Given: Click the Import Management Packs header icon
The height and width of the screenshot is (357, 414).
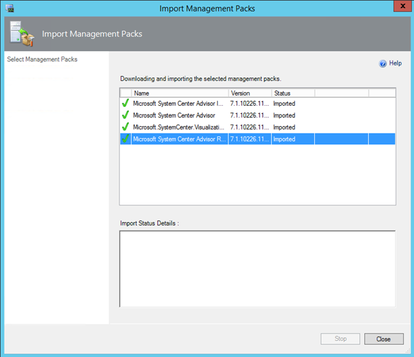Looking at the screenshot, I should [x=22, y=34].
